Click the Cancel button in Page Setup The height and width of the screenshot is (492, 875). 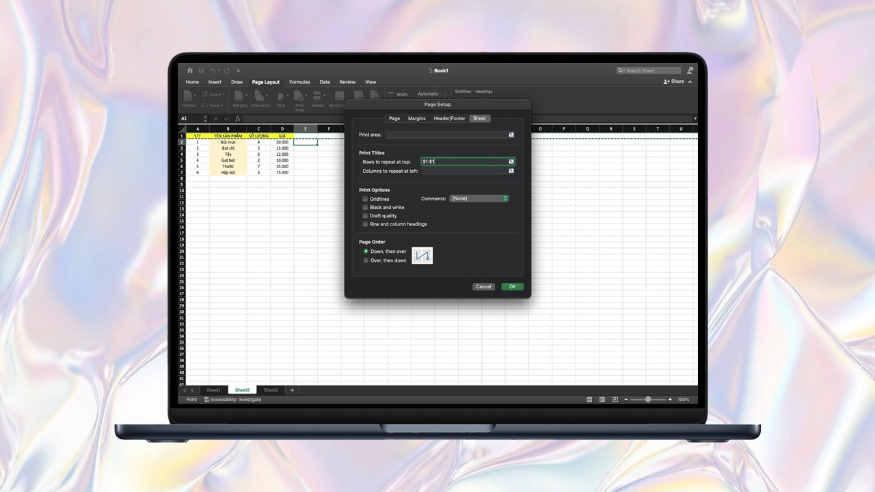click(x=483, y=286)
